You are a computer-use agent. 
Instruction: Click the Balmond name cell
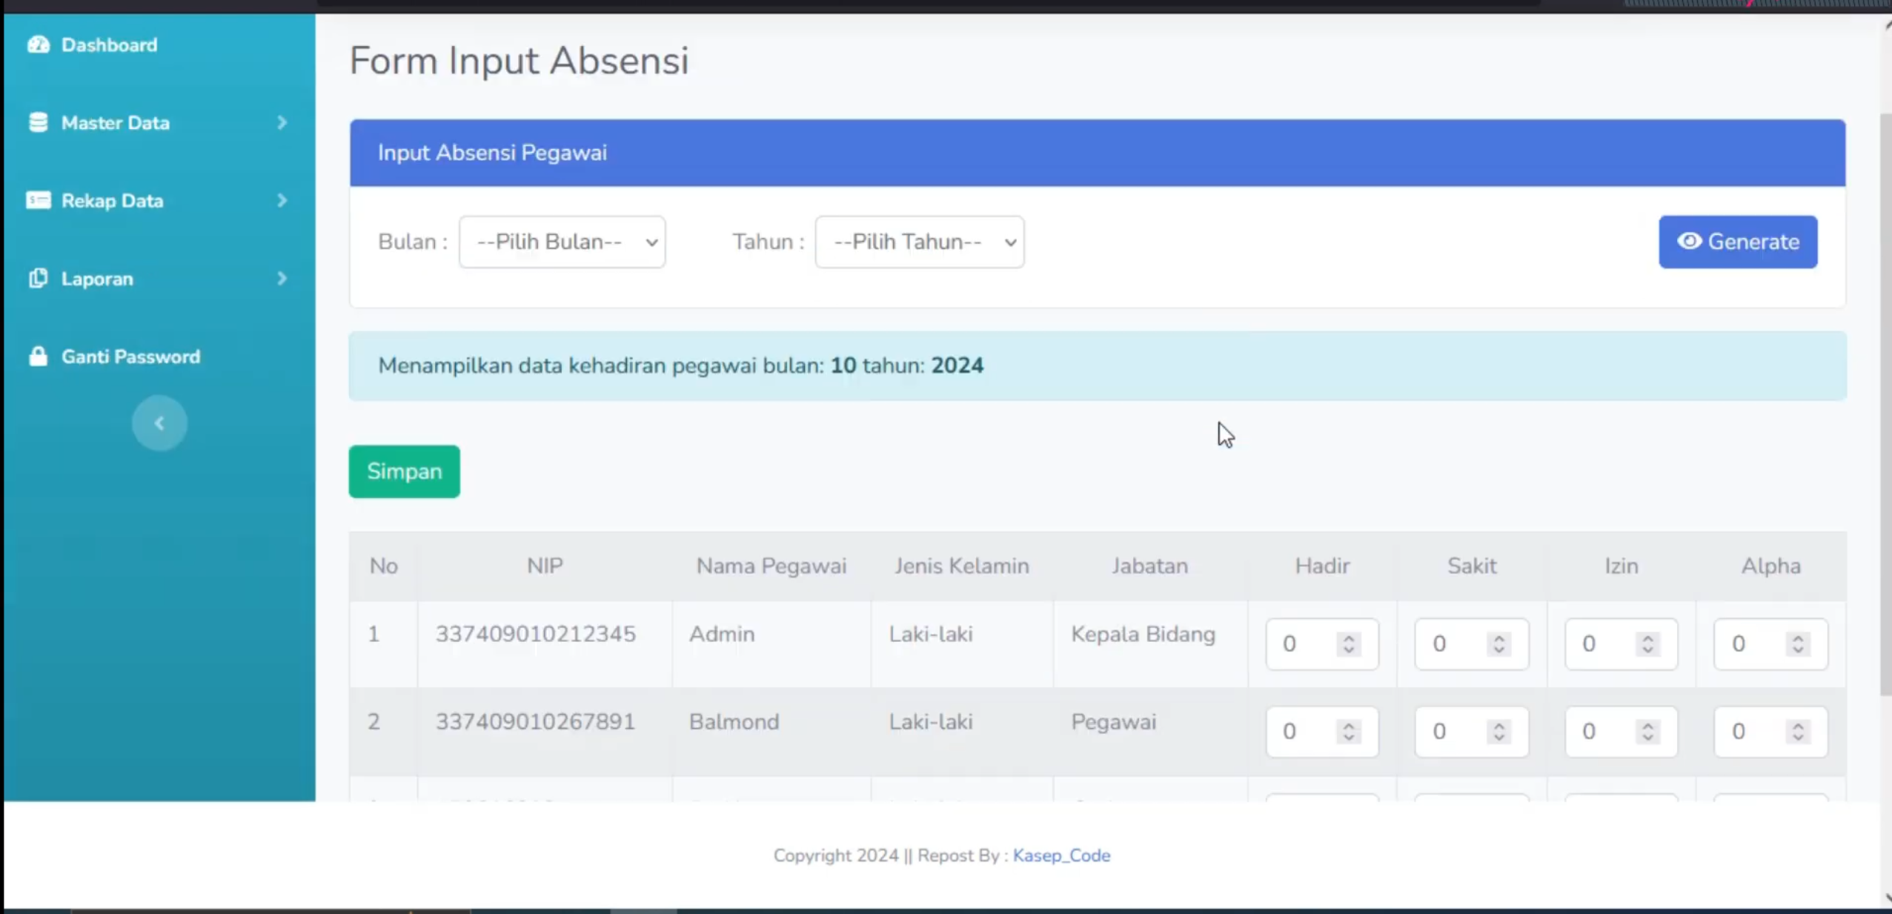(x=771, y=731)
